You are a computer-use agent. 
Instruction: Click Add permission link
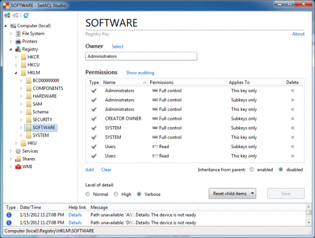pyautogui.click(x=89, y=170)
